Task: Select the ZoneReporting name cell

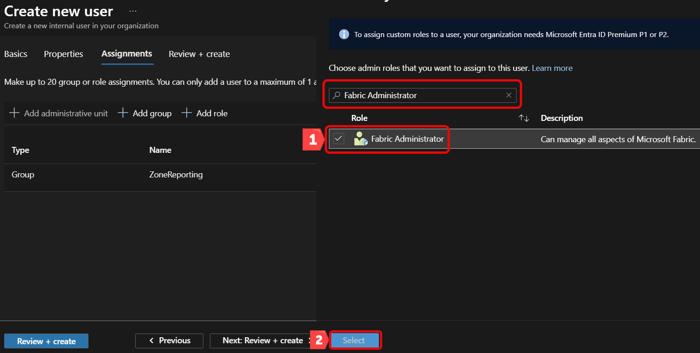Action: (176, 175)
